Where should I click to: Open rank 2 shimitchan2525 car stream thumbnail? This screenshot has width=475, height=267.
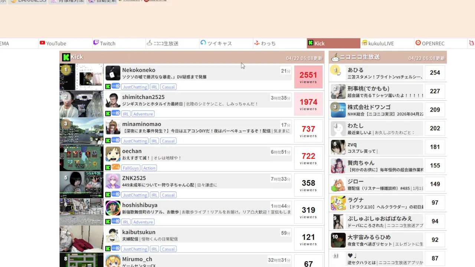point(81,104)
